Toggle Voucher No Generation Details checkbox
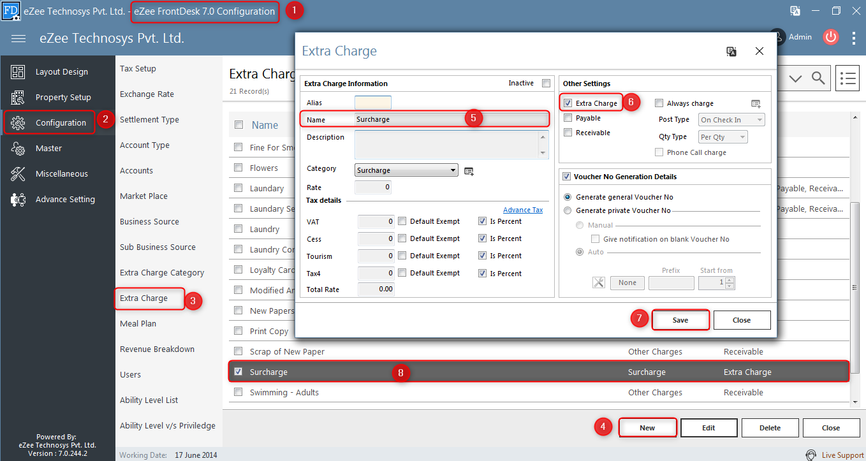 click(566, 177)
